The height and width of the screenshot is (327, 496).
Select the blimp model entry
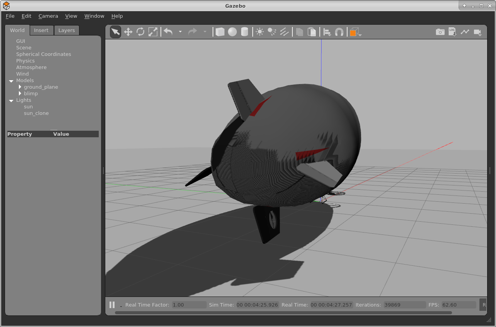click(x=31, y=94)
